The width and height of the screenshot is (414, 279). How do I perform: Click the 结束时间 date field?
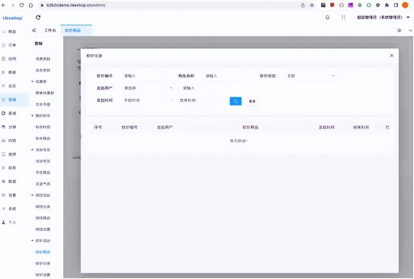201,100
